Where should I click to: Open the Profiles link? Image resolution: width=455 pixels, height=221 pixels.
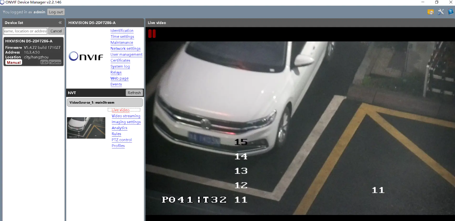click(118, 146)
